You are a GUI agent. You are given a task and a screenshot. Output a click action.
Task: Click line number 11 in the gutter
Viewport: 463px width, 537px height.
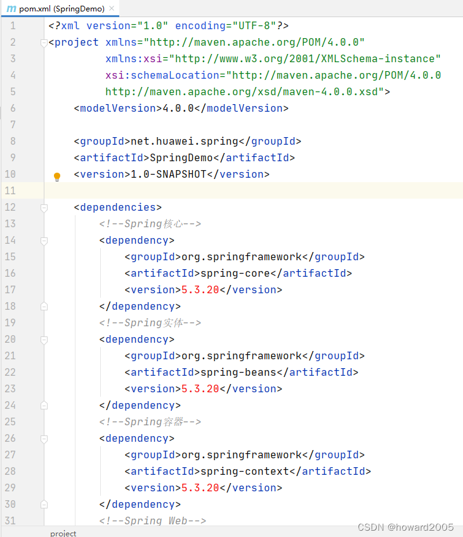[x=10, y=190]
